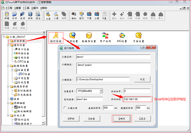Switch to 大图 large icon view

click(48, 16)
